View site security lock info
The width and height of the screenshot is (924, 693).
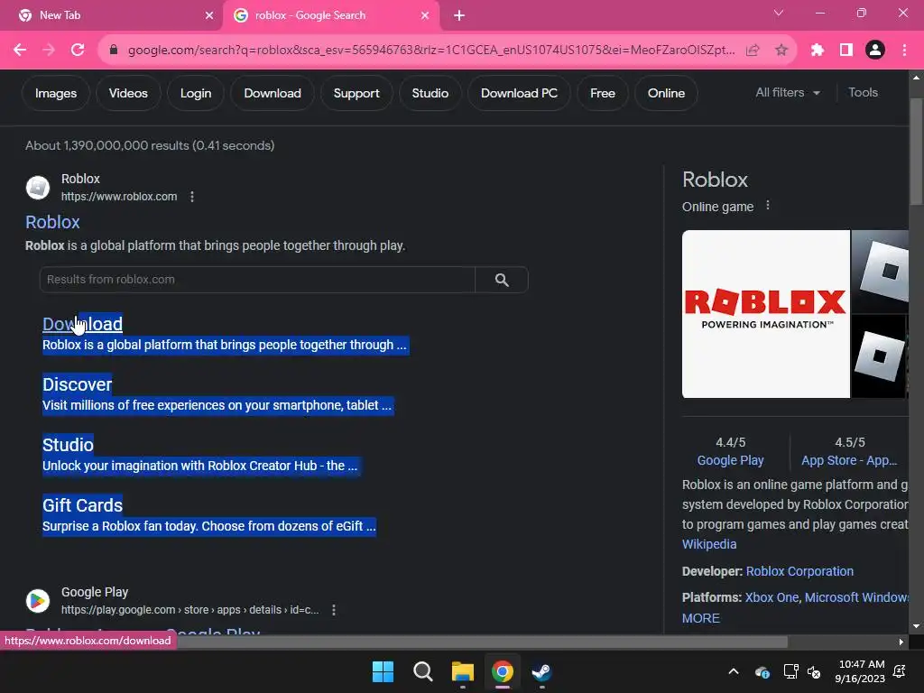pyautogui.click(x=114, y=51)
